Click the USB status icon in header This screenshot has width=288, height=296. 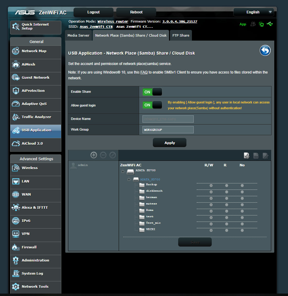coord(270,24)
